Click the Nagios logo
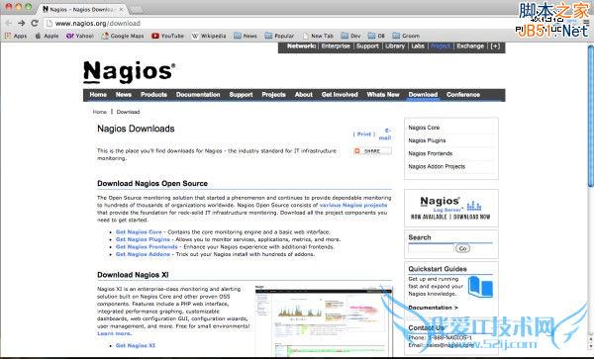Image resolution: width=594 pixels, height=359 pixels. (129, 71)
